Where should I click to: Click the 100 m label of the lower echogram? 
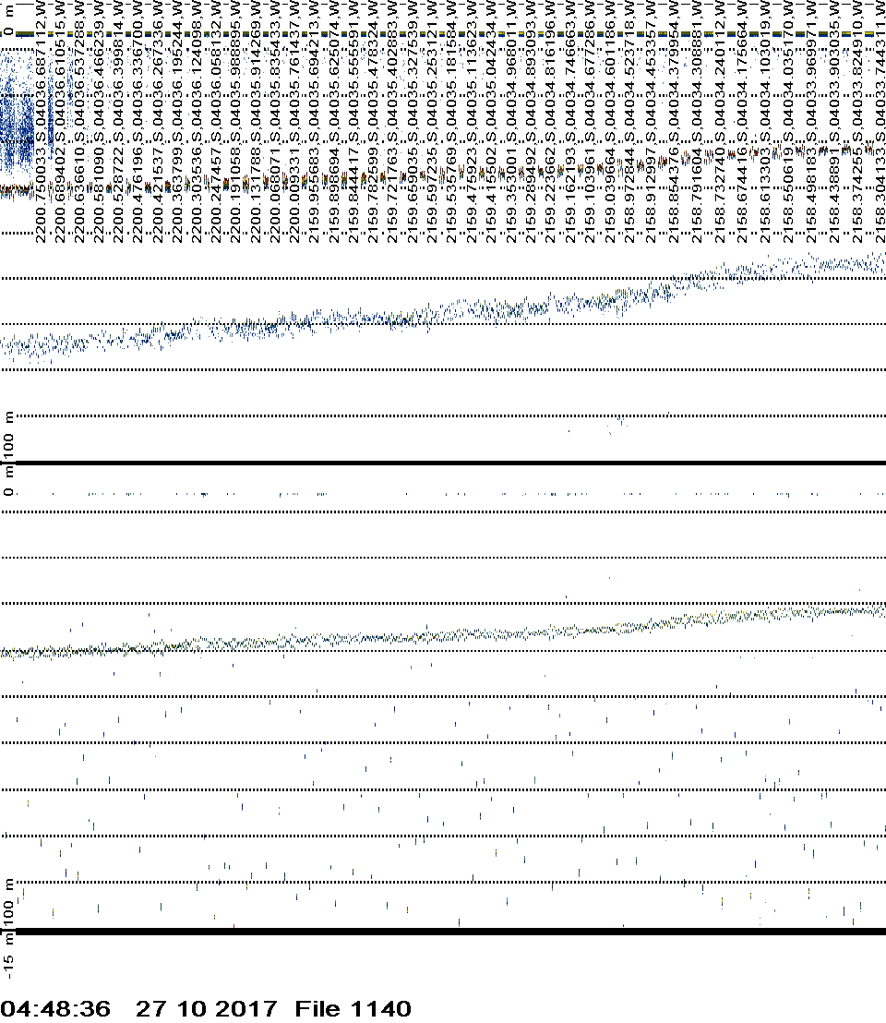[x=7, y=903]
